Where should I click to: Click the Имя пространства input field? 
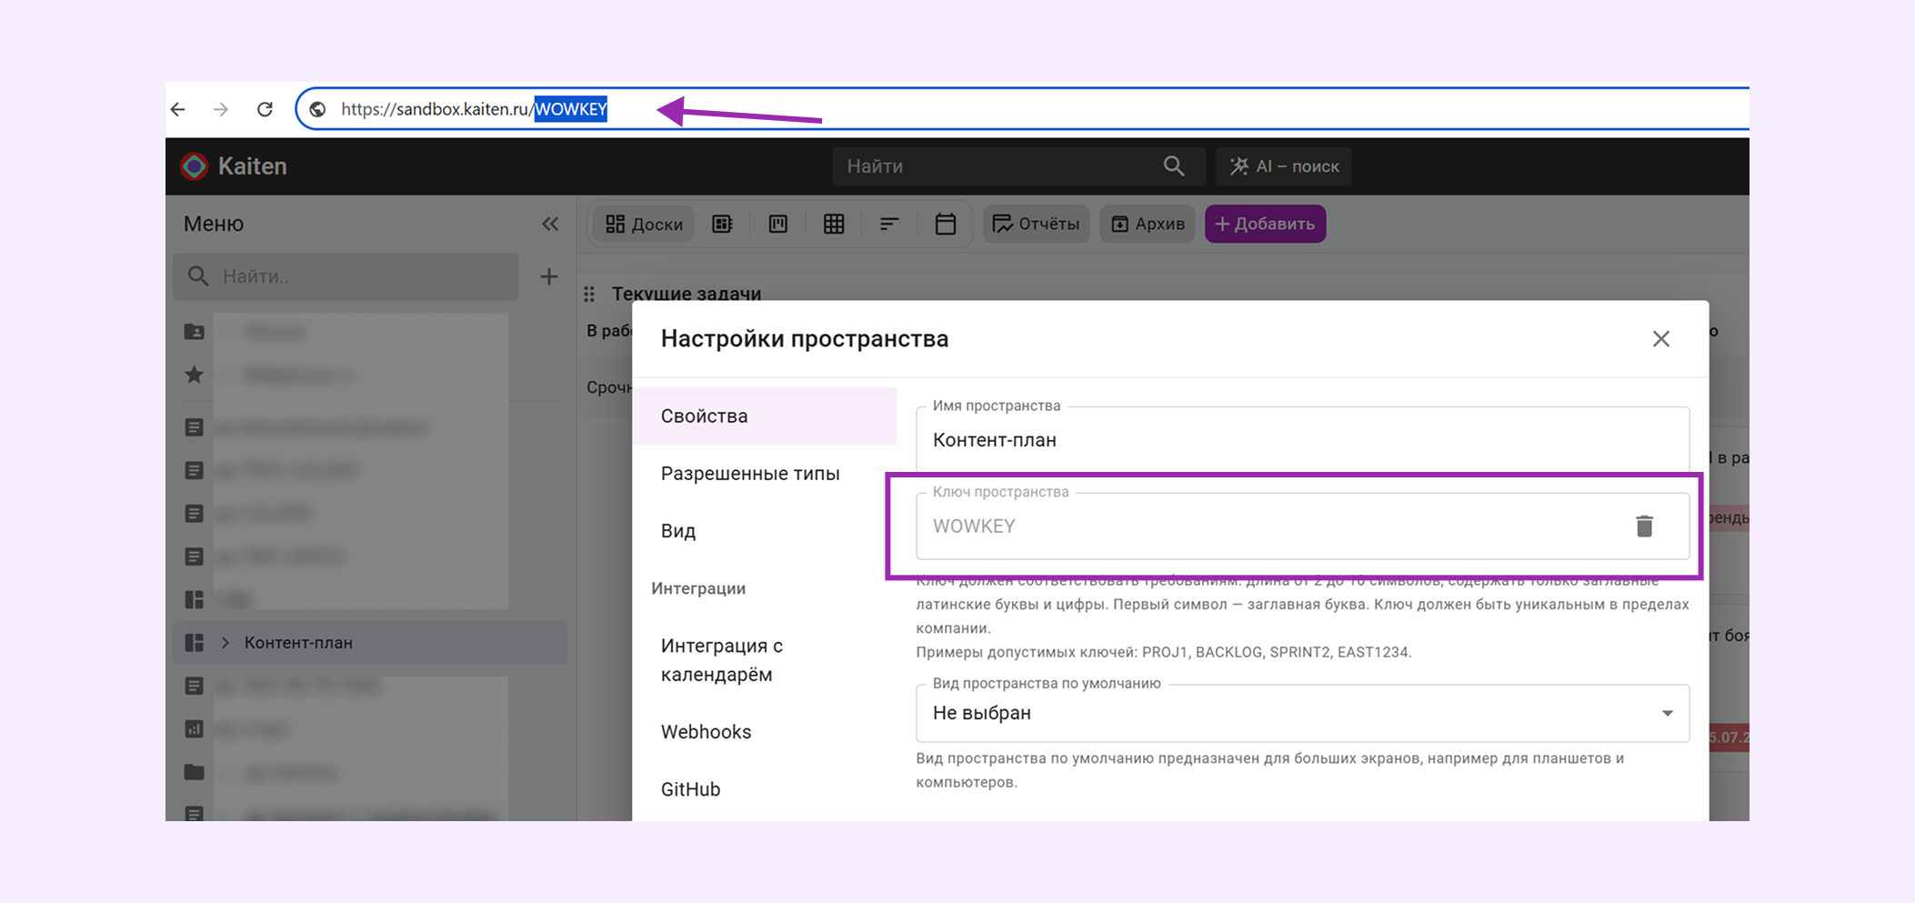pyautogui.click(x=1301, y=440)
